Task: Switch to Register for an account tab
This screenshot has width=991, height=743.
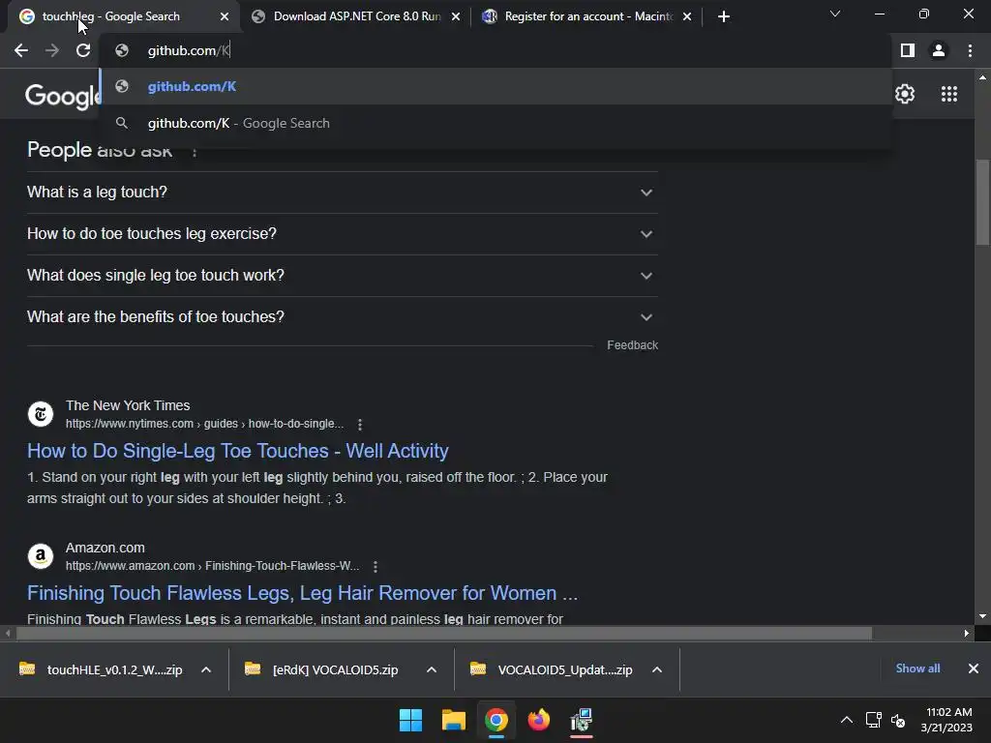Action: 586,16
